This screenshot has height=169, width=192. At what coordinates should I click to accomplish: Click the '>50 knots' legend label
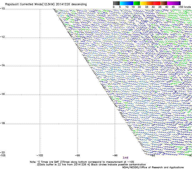(x=184, y=7)
